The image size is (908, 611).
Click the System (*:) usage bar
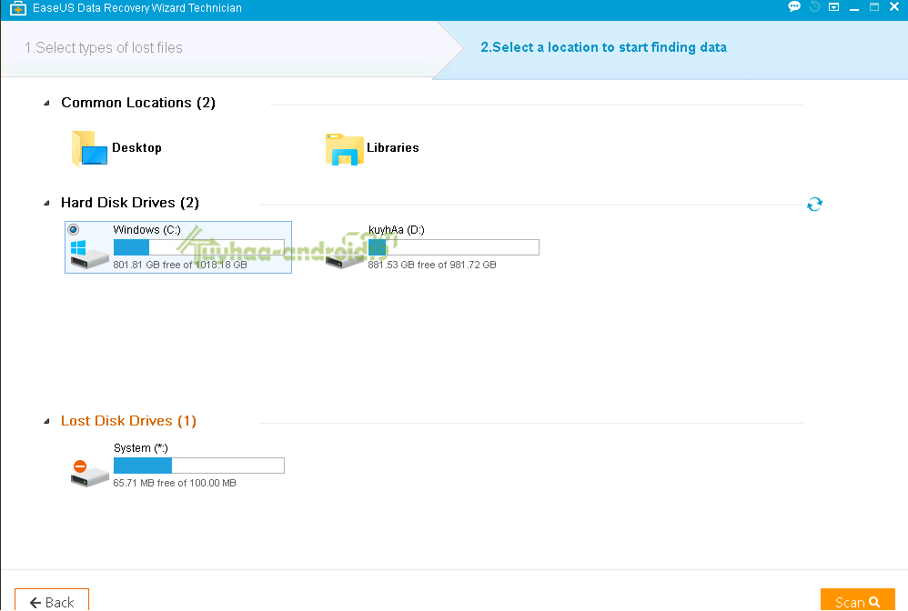click(x=198, y=466)
